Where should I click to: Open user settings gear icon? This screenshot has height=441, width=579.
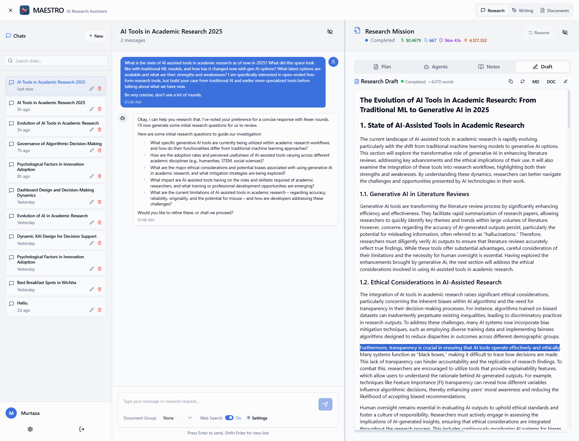(30, 429)
